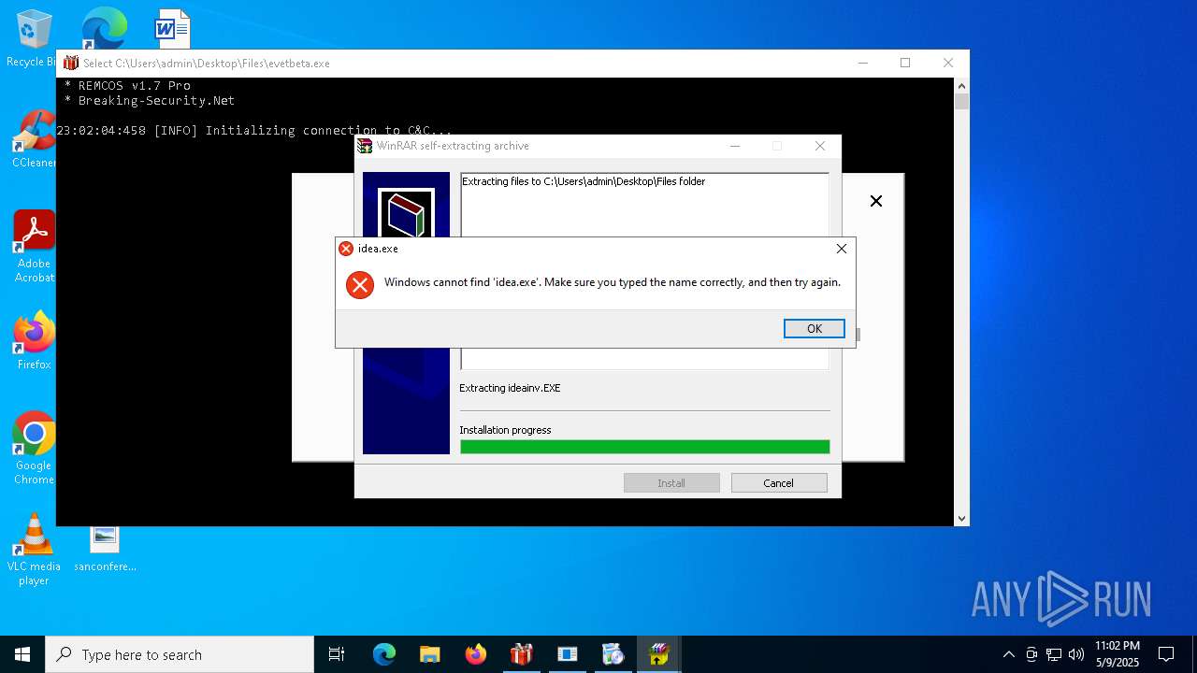Minimize the WinRAR self-extracting archive window
Viewport: 1197px width, 673px height.
[735, 146]
